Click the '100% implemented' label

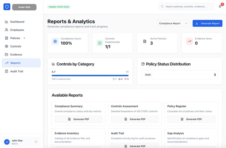pyautogui.click(x=61, y=79)
